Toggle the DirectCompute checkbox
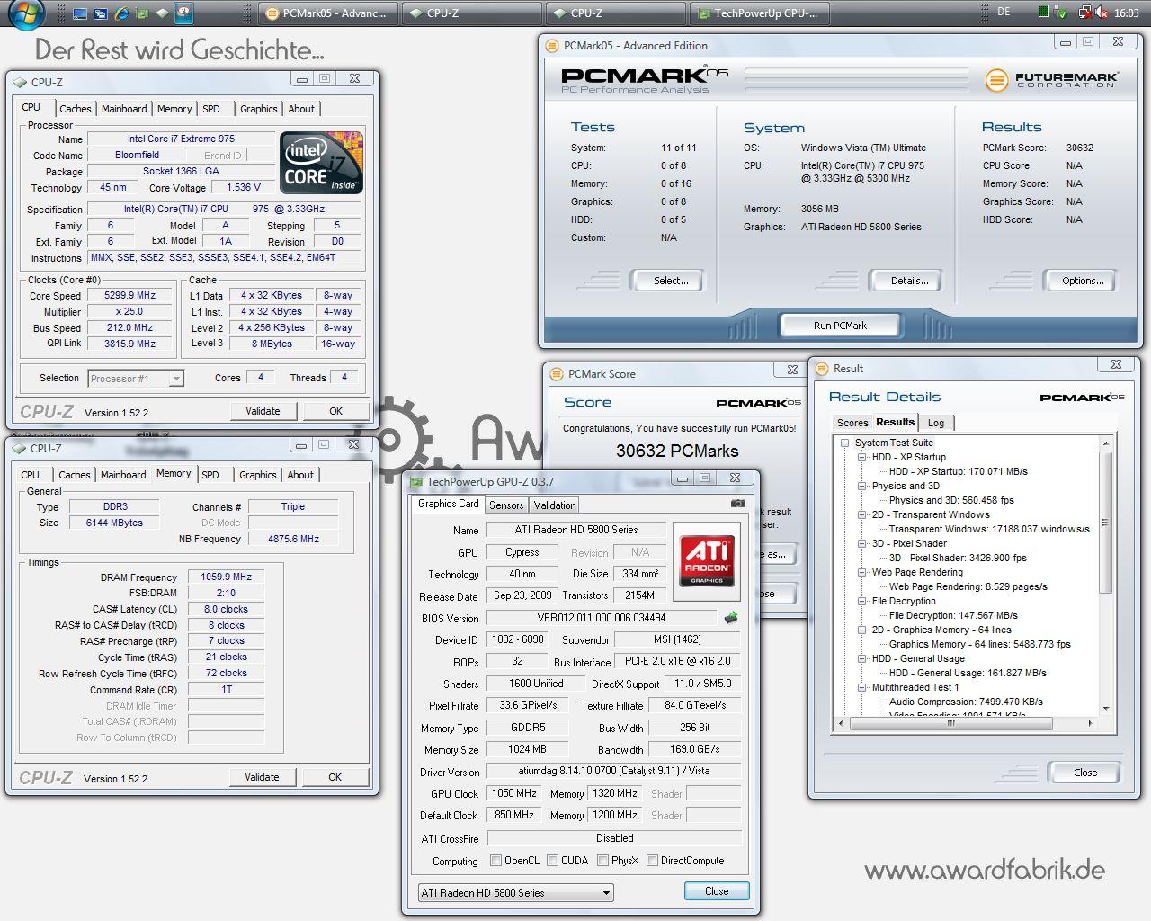Viewport: 1151px width, 921px height. pos(652,861)
